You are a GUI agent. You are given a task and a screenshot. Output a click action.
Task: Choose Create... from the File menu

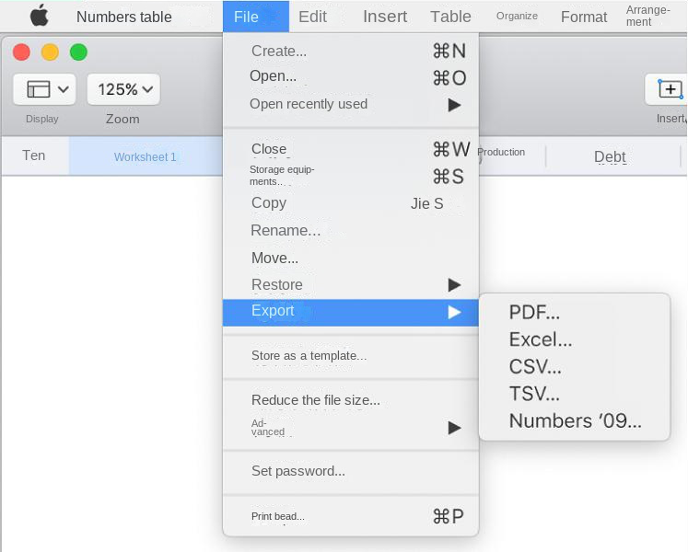click(351, 51)
